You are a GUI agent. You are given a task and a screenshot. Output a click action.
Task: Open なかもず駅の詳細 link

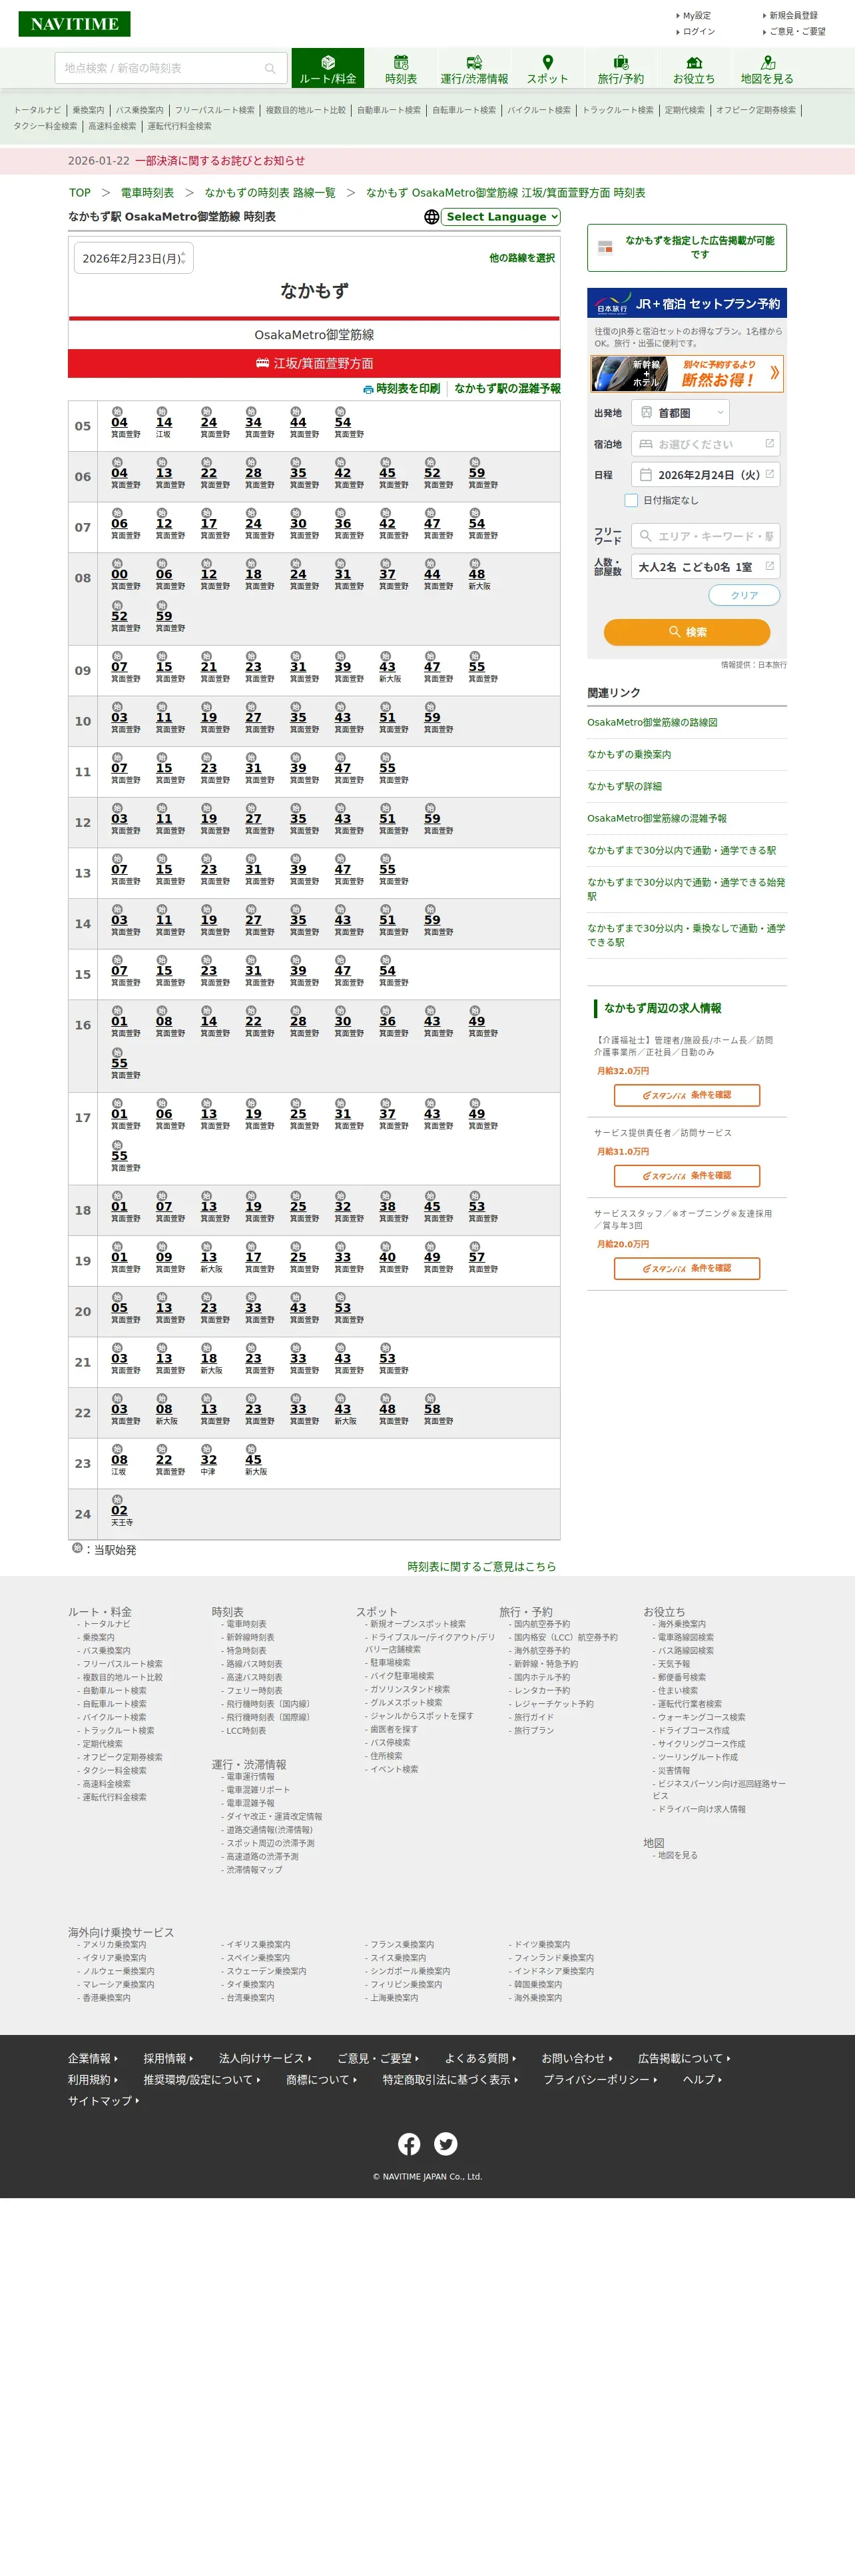(625, 787)
